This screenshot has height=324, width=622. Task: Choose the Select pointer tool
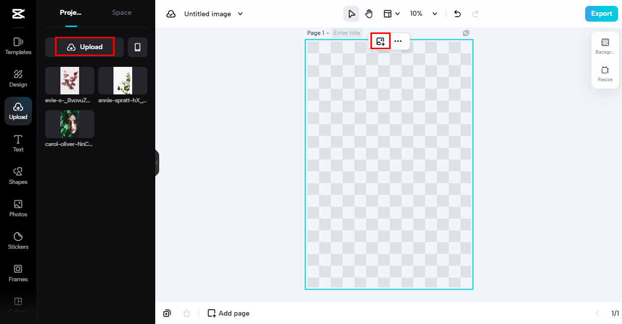[x=351, y=14]
